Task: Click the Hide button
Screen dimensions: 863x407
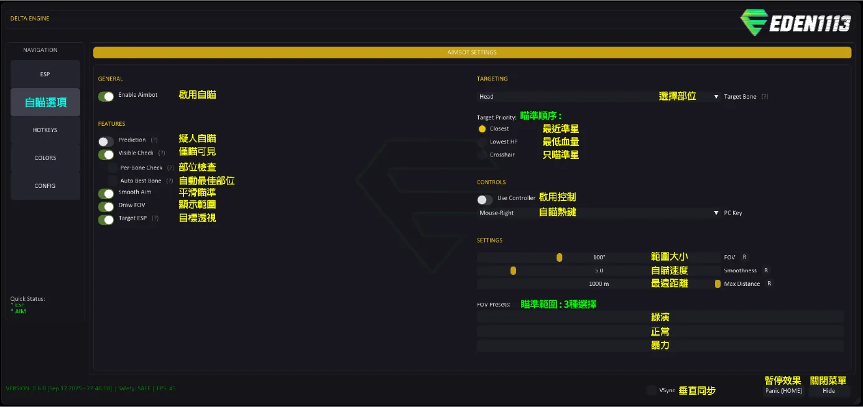Action: [x=829, y=391]
